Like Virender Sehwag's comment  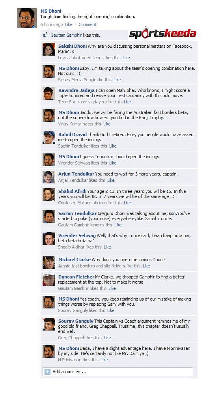tap(107, 247)
